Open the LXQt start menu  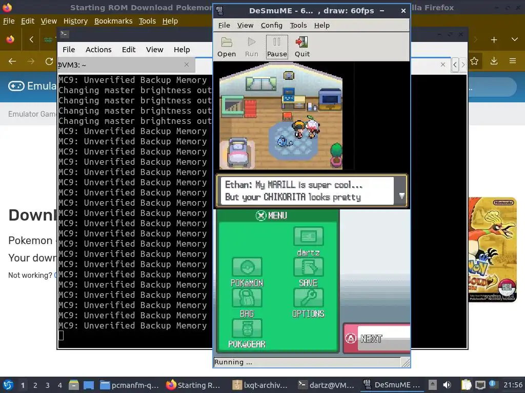pyautogui.click(x=8, y=385)
